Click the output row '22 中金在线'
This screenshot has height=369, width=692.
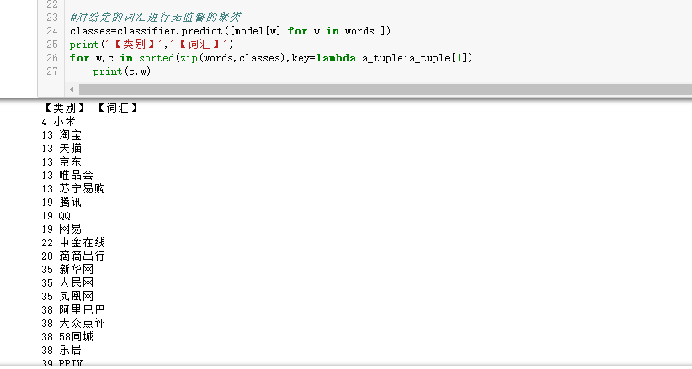point(72,242)
